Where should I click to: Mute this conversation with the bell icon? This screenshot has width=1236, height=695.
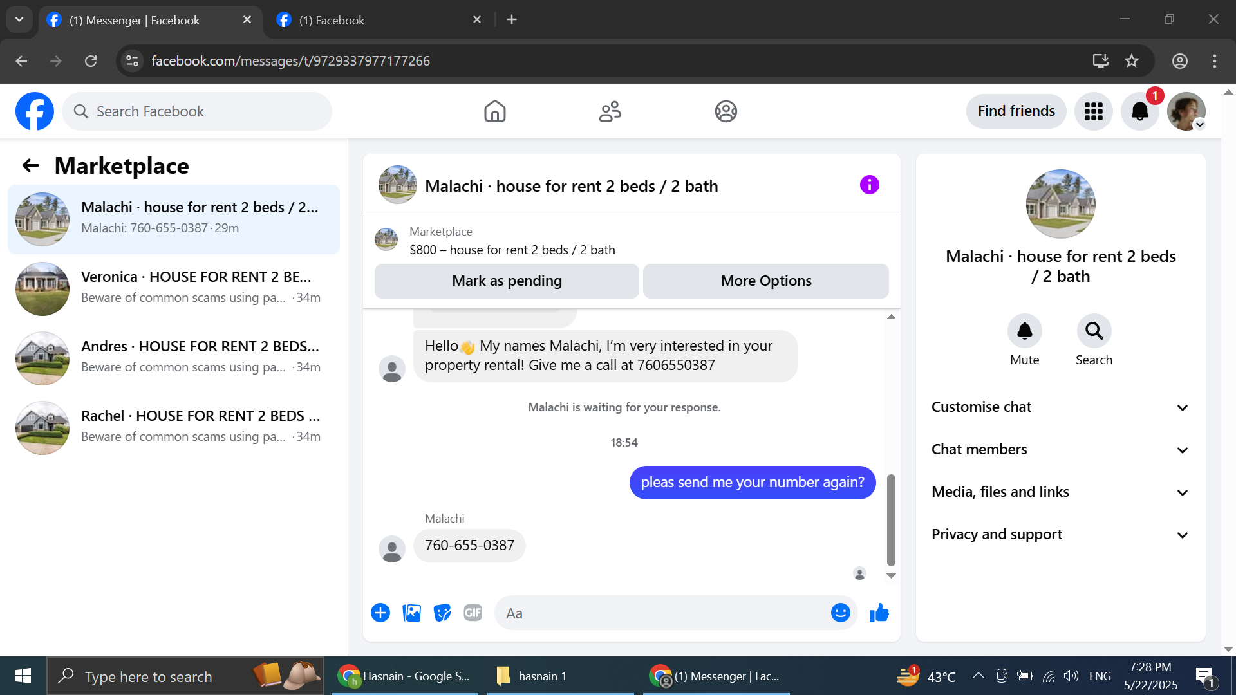[x=1024, y=331]
